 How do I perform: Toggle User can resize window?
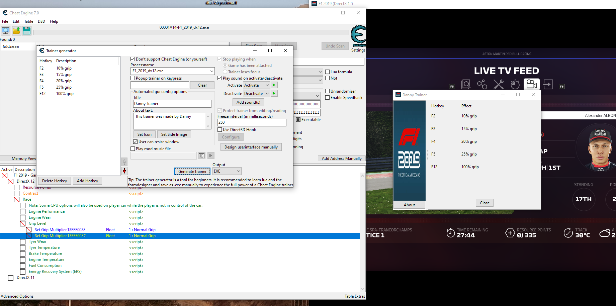(x=136, y=142)
